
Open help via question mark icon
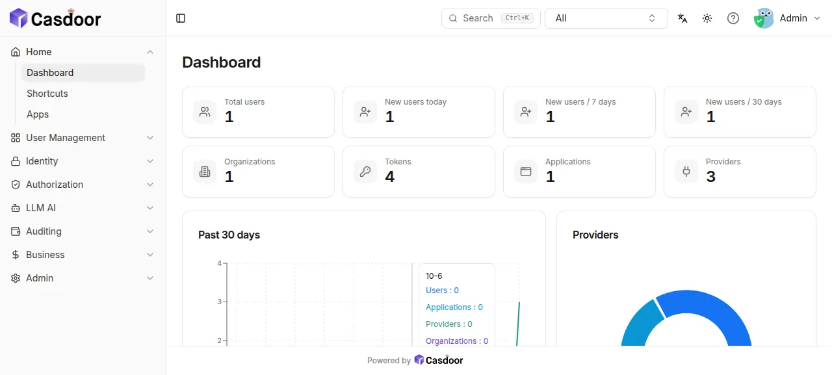733,18
